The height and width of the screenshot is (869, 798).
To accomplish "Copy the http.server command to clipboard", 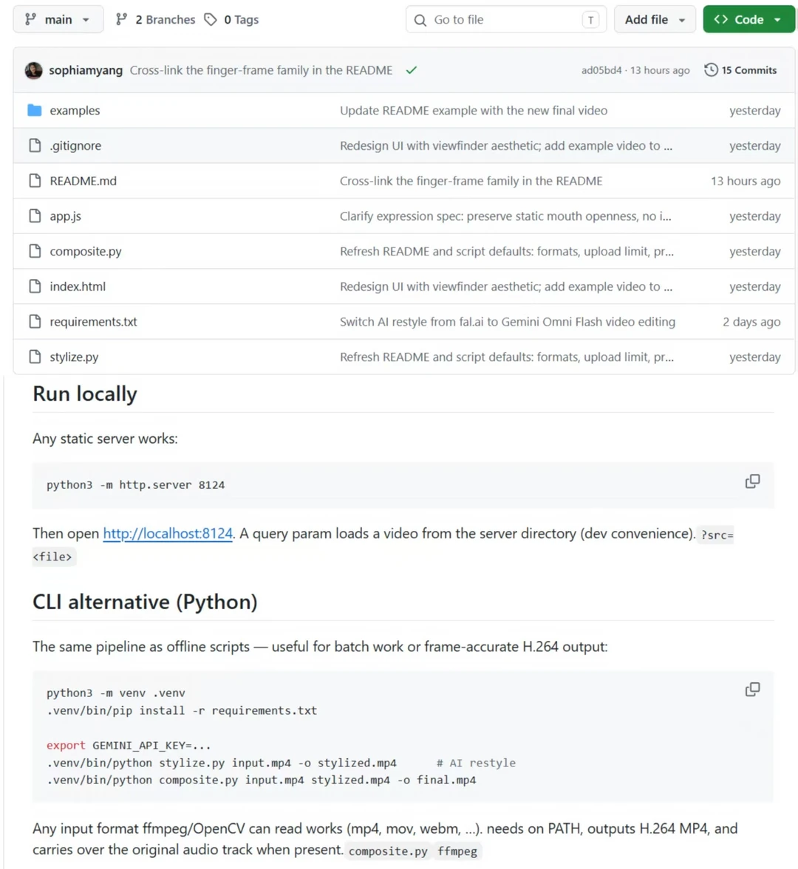I will point(752,481).
